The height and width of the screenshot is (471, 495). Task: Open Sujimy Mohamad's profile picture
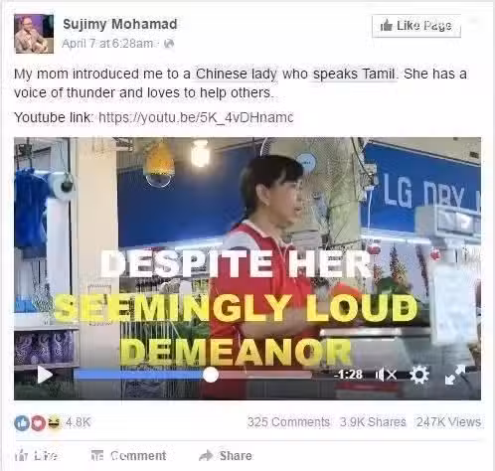tap(34, 34)
